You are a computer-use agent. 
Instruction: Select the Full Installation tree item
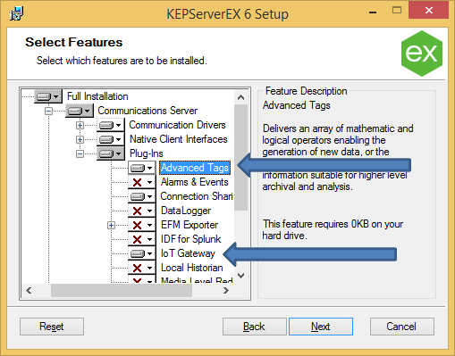[x=97, y=96]
